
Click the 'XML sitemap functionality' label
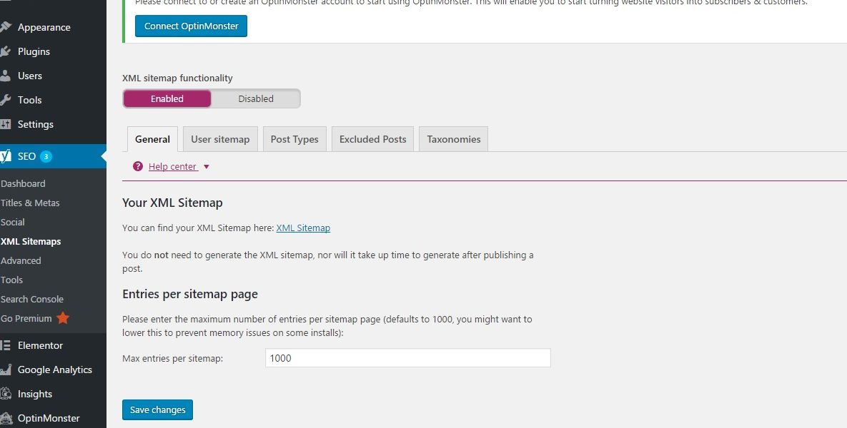point(177,78)
